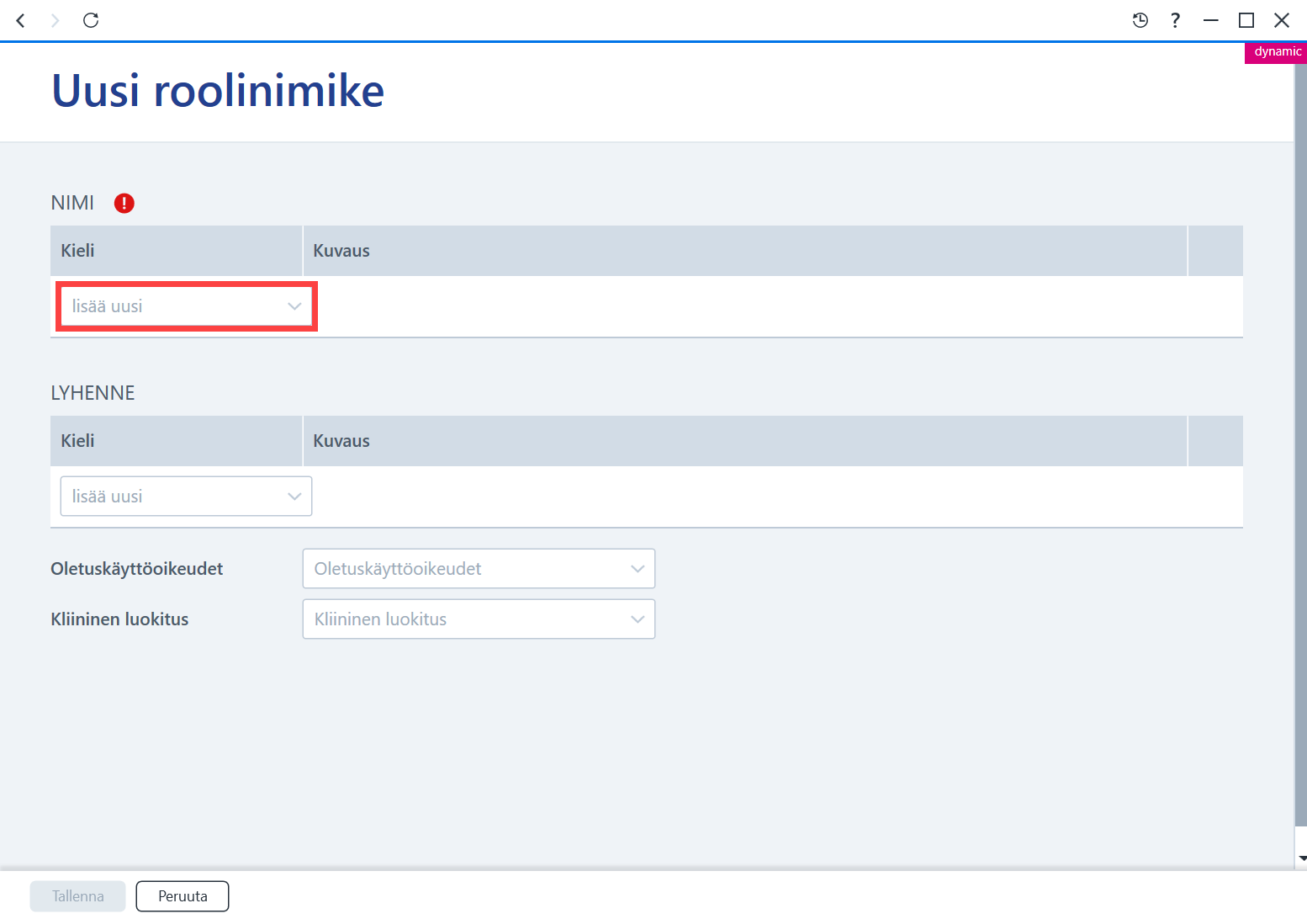This screenshot has width=1307, height=919.
Task: Go back with the left arrow icon
Action: 21,20
